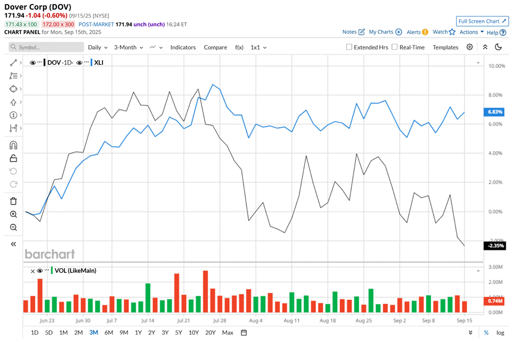Select the 3M time range

(x=94, y=332)
